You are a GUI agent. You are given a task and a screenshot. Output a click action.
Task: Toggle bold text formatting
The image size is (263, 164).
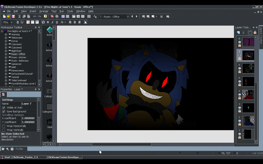point(48,22)
